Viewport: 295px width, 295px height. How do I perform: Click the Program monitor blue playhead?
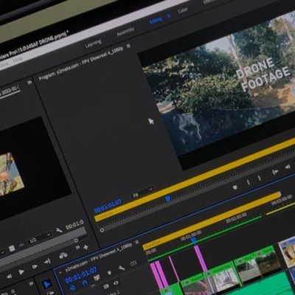point(168,198)
